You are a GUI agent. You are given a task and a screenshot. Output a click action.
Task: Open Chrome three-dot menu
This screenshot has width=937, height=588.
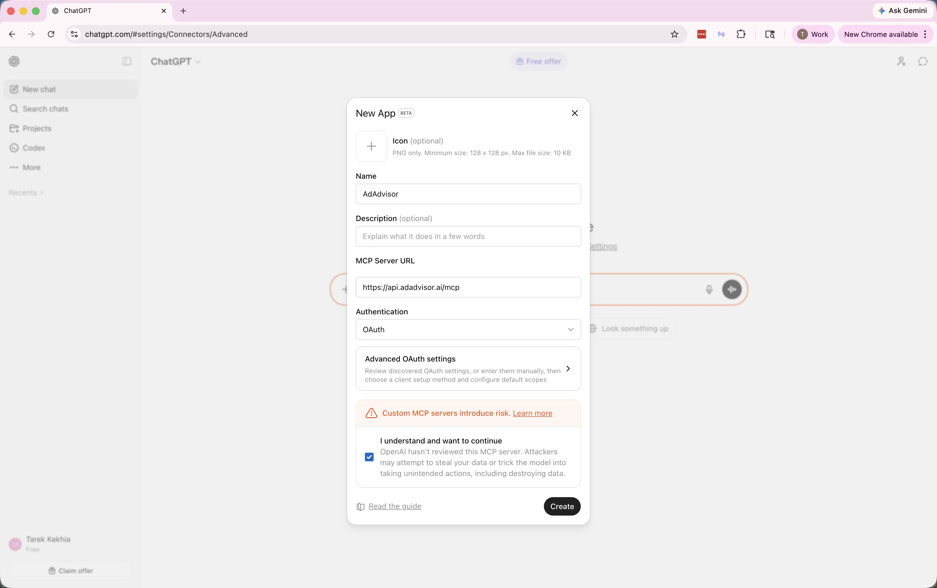(925, 34)
